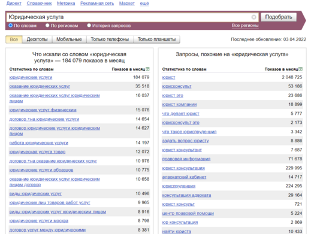Click the 'Юридическая услуга' search input field
The width and height of the screenshot is (311, 234).
tap(129, 17)
